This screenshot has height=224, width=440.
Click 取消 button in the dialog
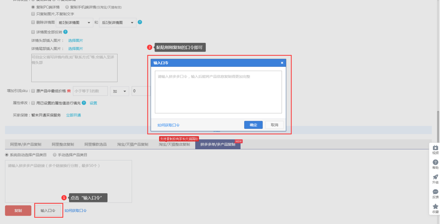pos(274,125)
